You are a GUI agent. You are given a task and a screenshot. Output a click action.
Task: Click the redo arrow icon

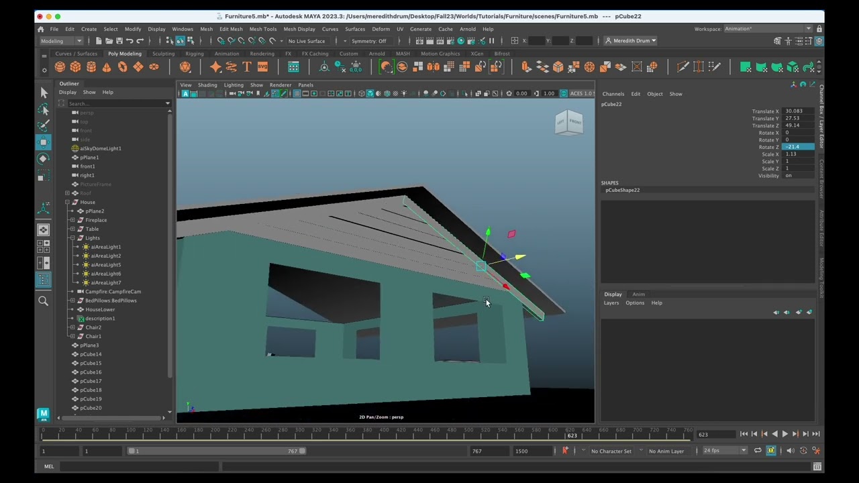[x=140, y=41]
